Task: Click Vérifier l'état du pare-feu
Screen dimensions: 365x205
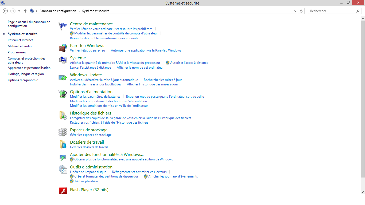Action: coord(87,50)
